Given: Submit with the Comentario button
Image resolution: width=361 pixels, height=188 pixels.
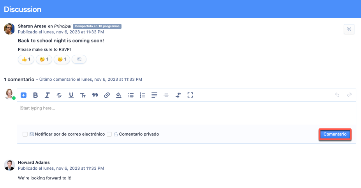Looking at the screenshot, I should (x=335, y=134).
